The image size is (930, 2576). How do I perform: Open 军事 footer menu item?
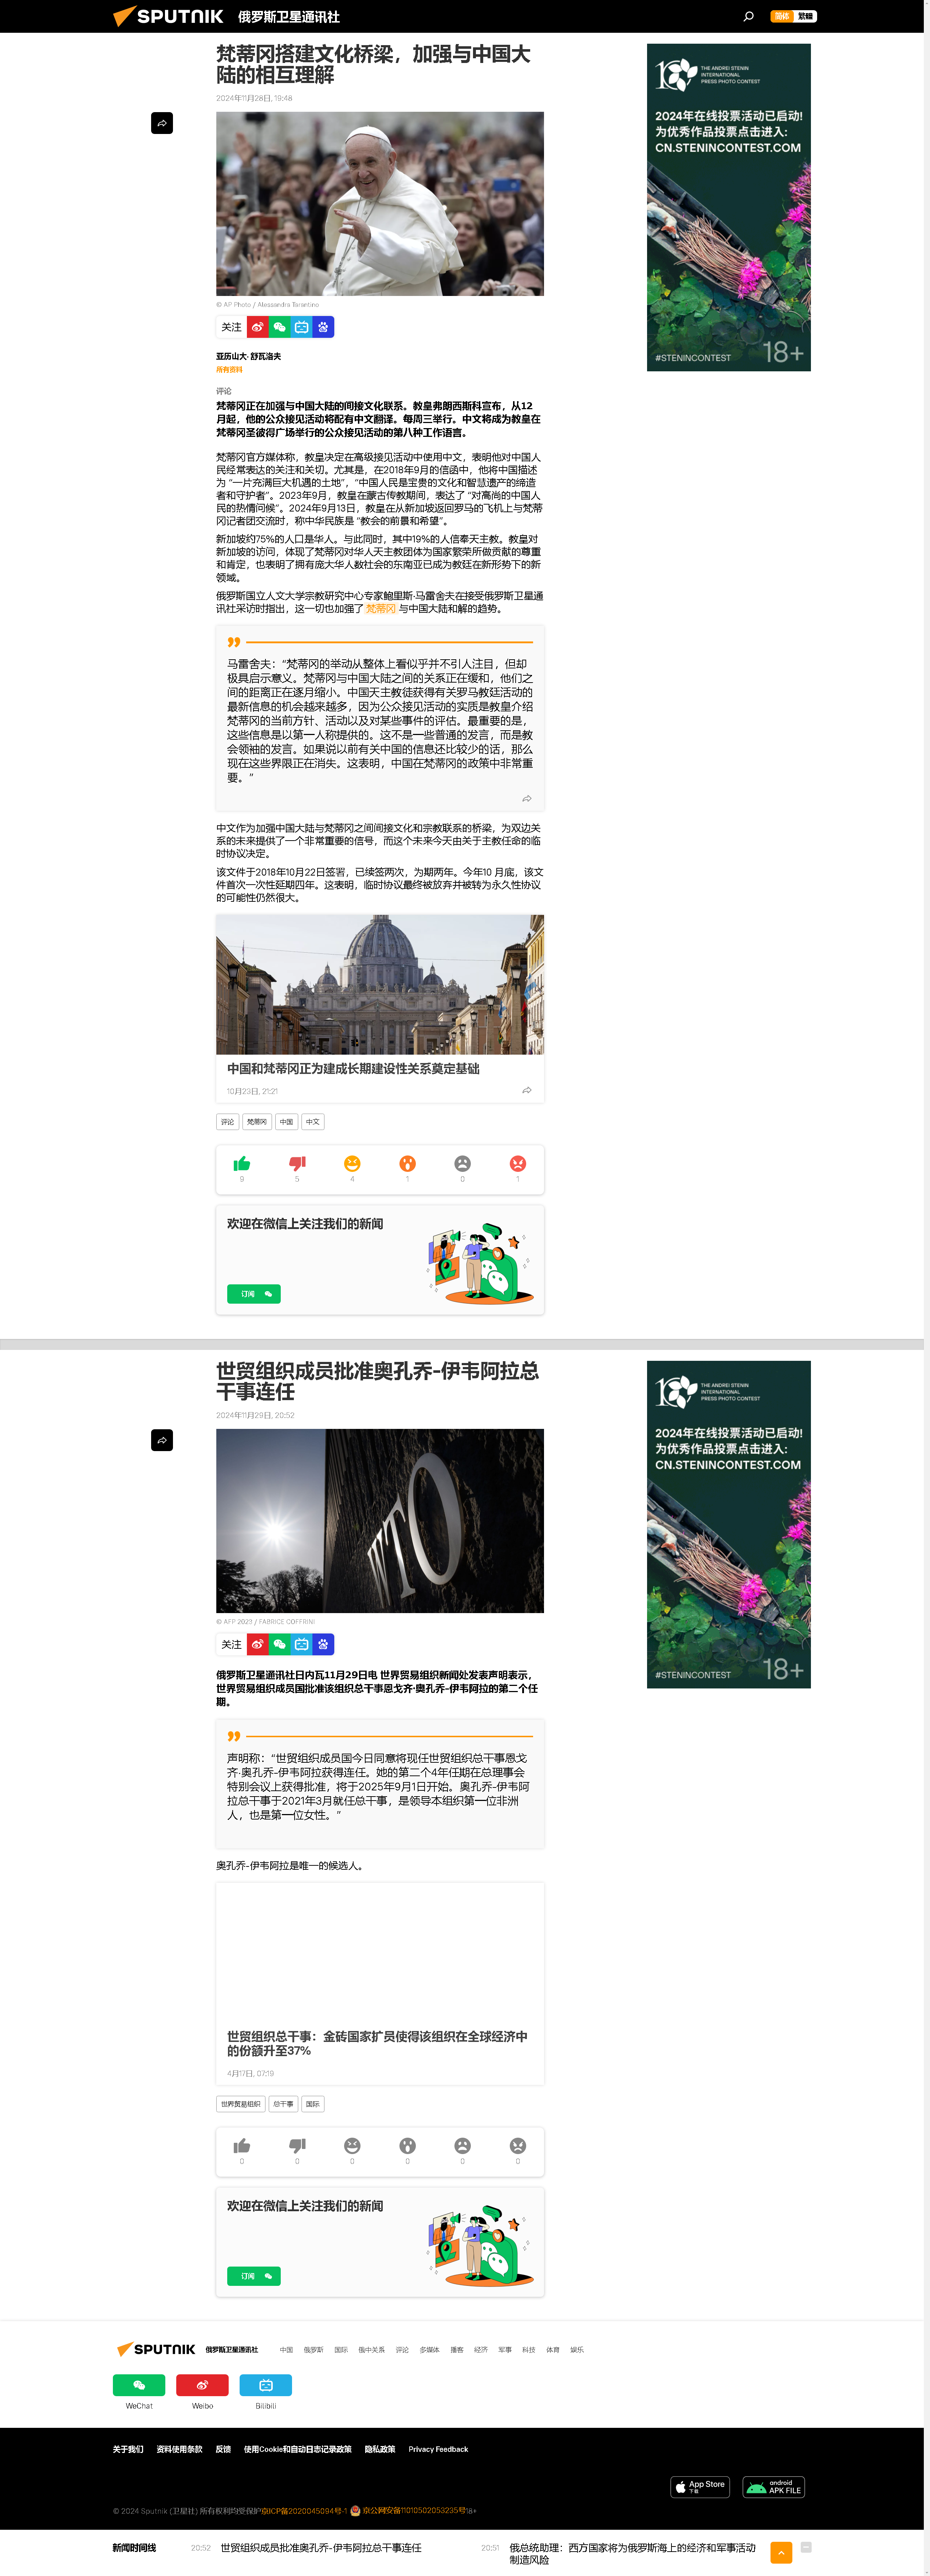pyautogui.click(x=505, y=2350)
